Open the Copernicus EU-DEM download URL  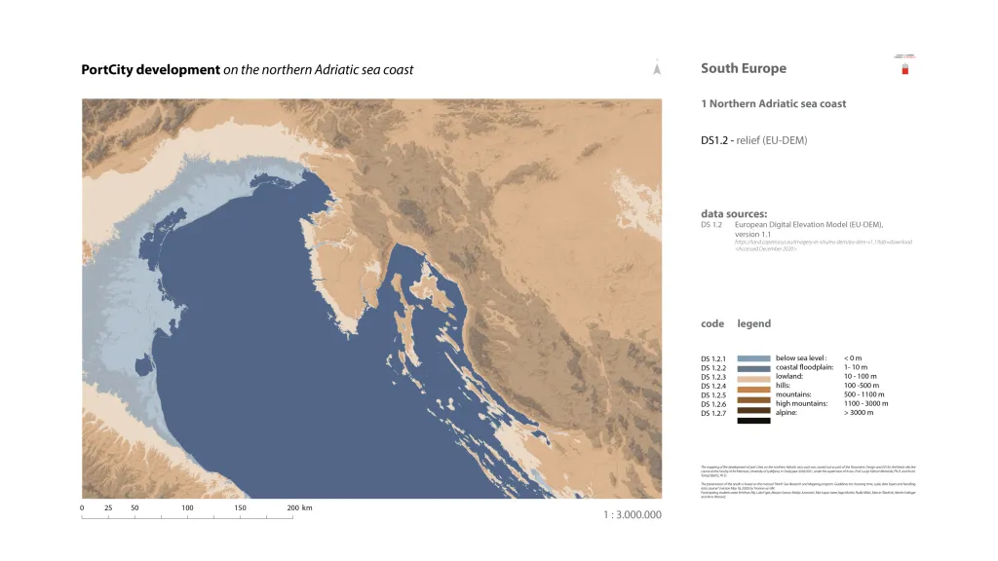tap(823, 241)
